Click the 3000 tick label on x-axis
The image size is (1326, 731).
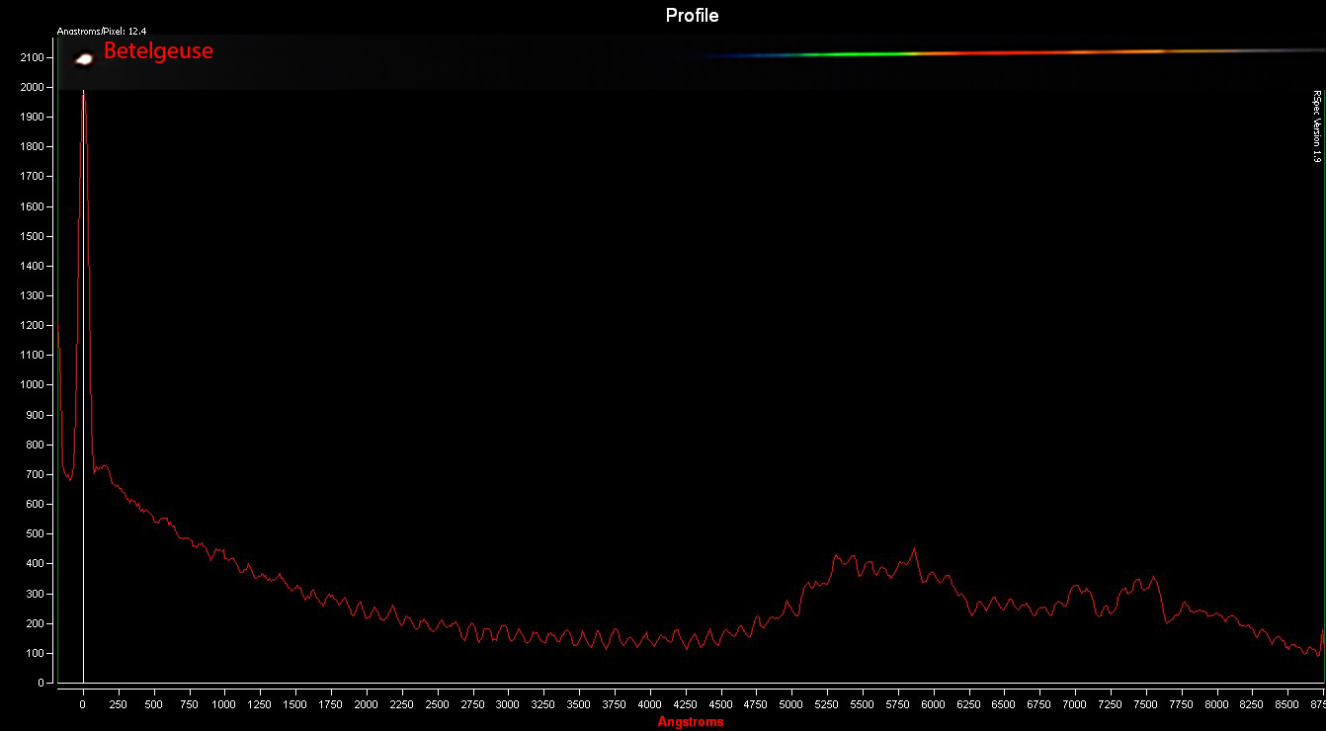coord(508,705)
